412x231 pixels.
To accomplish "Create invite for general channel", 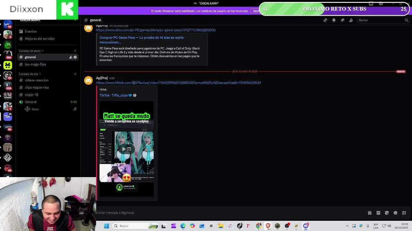I will coord(70,57).
